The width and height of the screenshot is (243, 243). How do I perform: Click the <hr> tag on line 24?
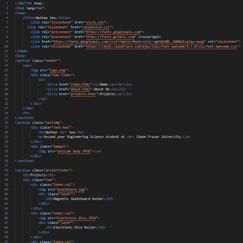(26, 113)
